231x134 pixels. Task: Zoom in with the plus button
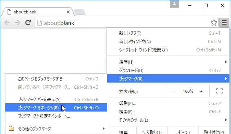coord(201,91)
